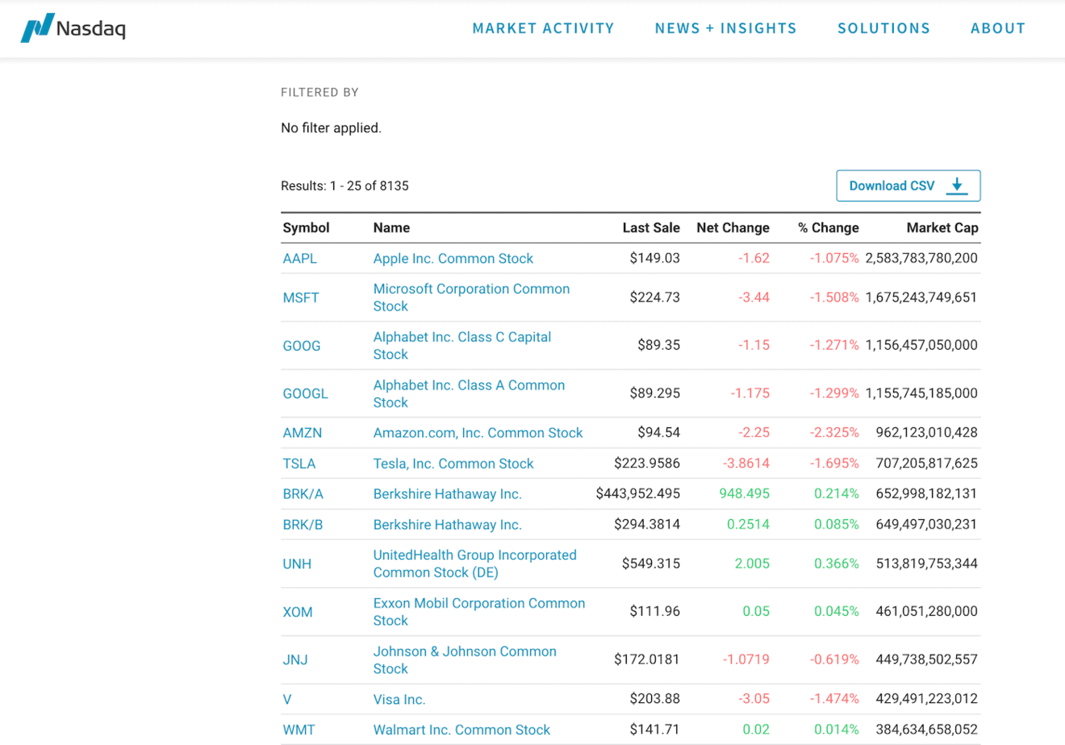Open the News + Insights menu
The height and width of the screenshot is (745, 1065).
pos(725,28)
